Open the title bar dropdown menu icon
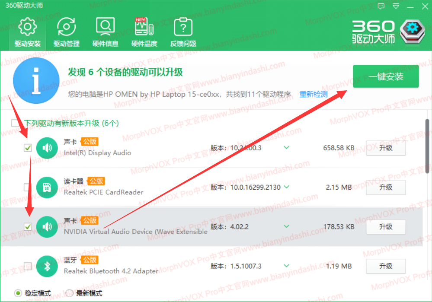The width and height of the screenshot is (432, 302). pos(396,6)
